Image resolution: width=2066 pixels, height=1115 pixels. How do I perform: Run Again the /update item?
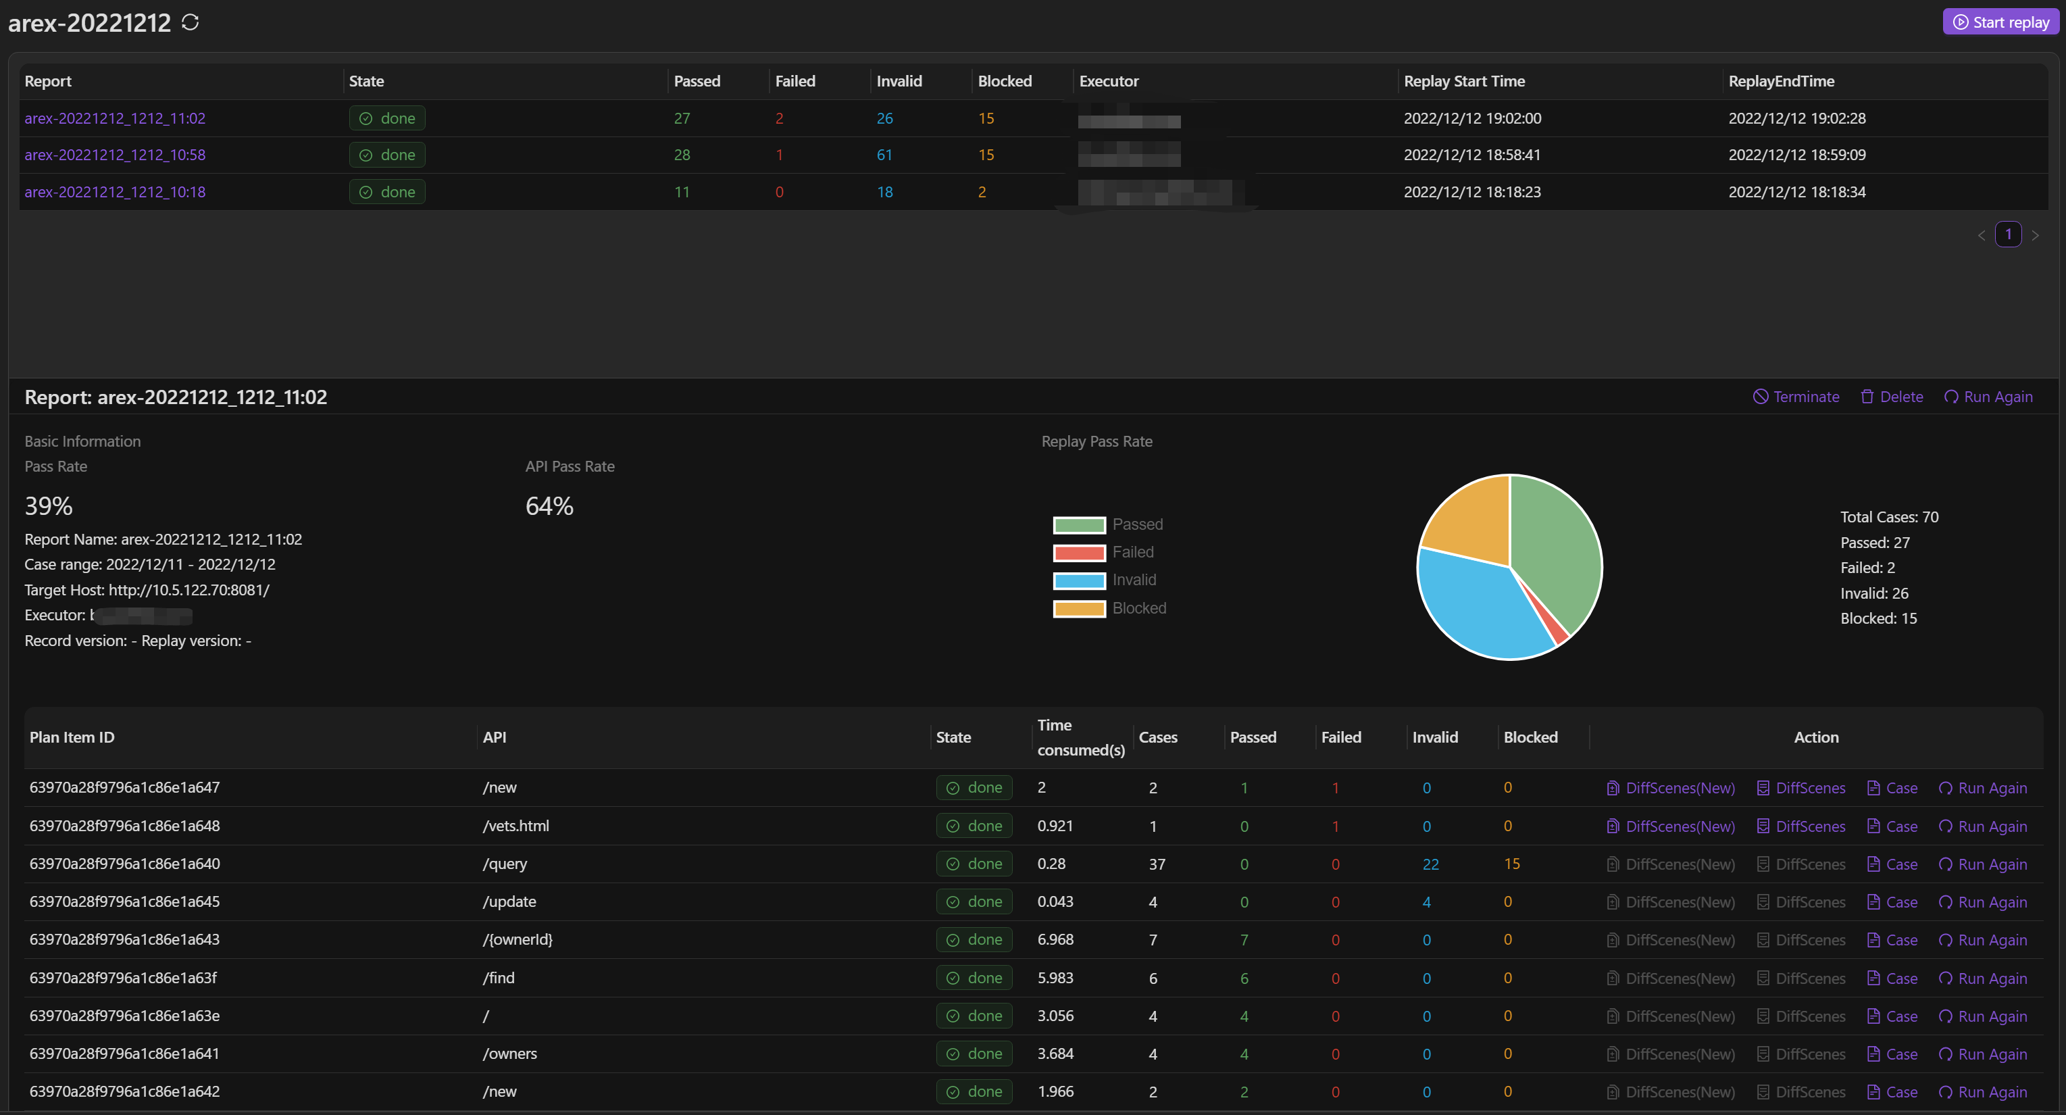(1983, 901)
